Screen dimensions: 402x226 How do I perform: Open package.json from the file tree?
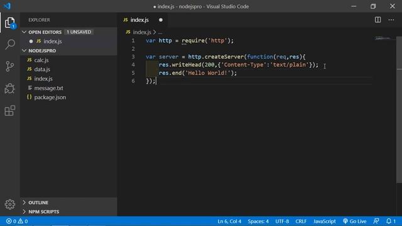(x=50, y=97)
